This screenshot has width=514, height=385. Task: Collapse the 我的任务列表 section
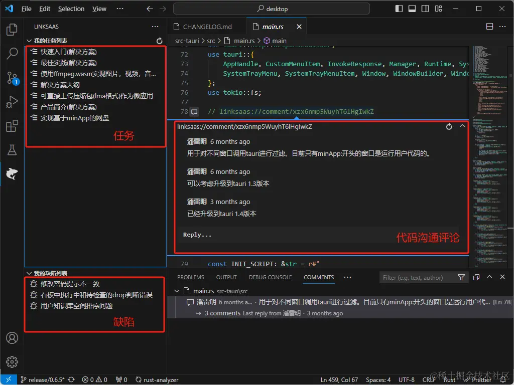coord(29,41)
